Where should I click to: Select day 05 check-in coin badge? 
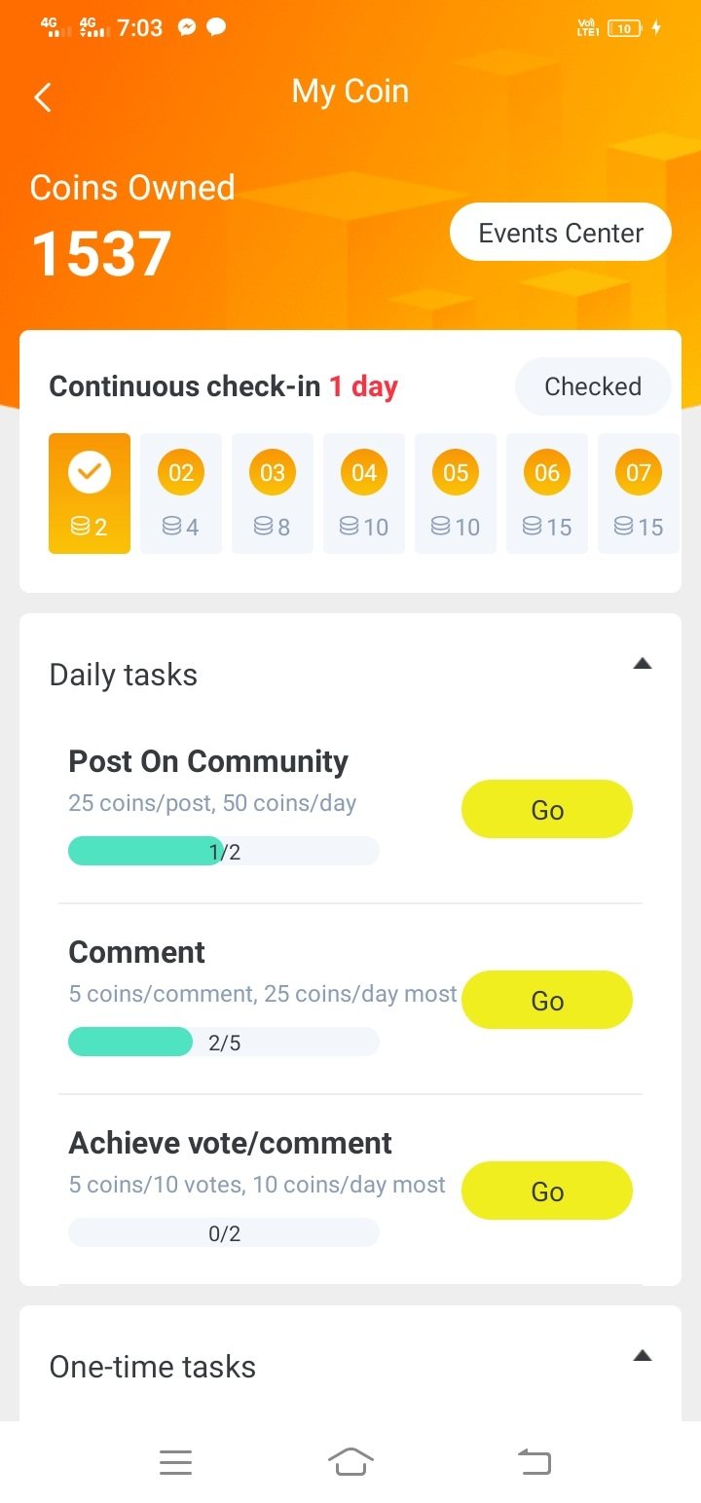point(456,473)
